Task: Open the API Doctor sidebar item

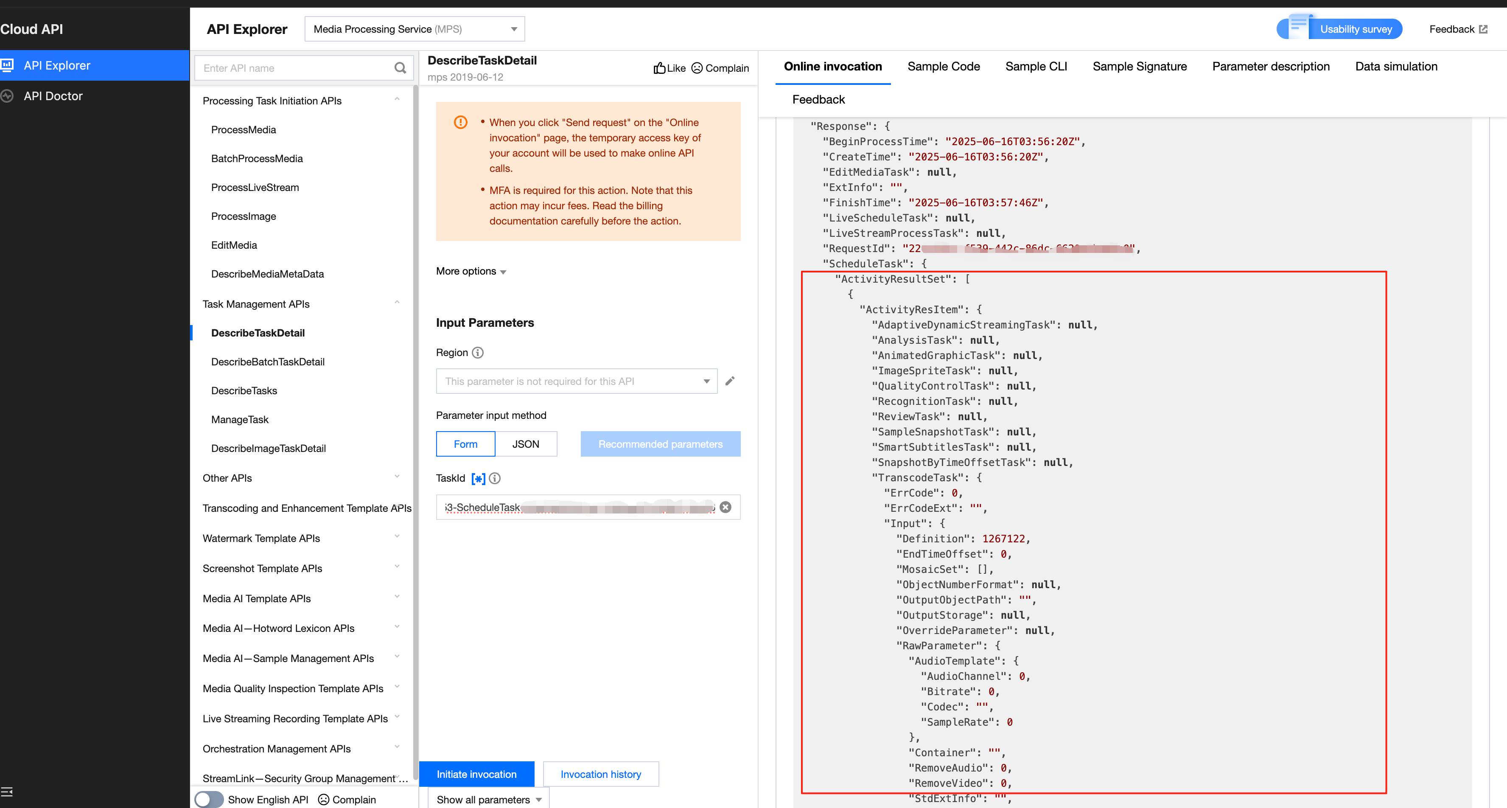Action: tap(53, 96)
